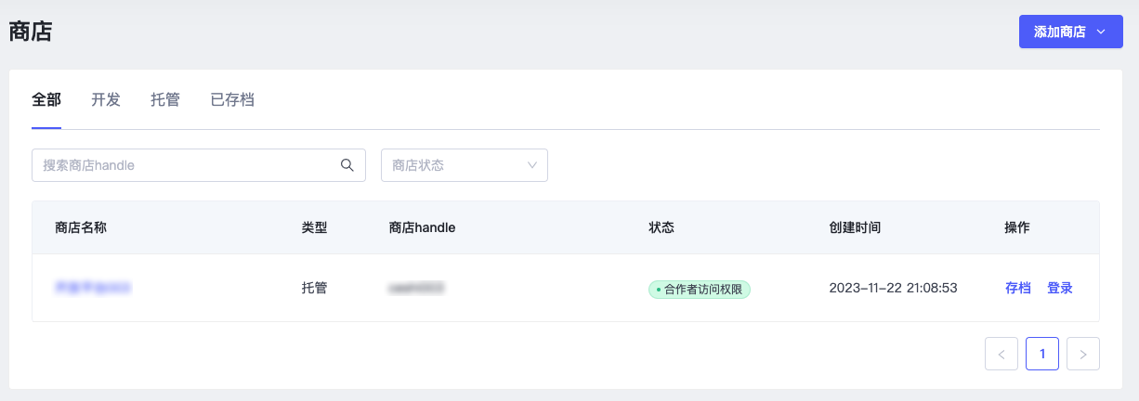Expand the 商店状态 filter dropdown
Image resolution: width=1139 pixels, height=401 pixels.
465,165
